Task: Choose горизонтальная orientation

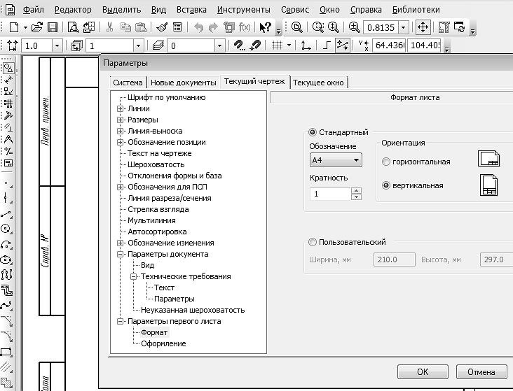Action: [x=386, y=162]
